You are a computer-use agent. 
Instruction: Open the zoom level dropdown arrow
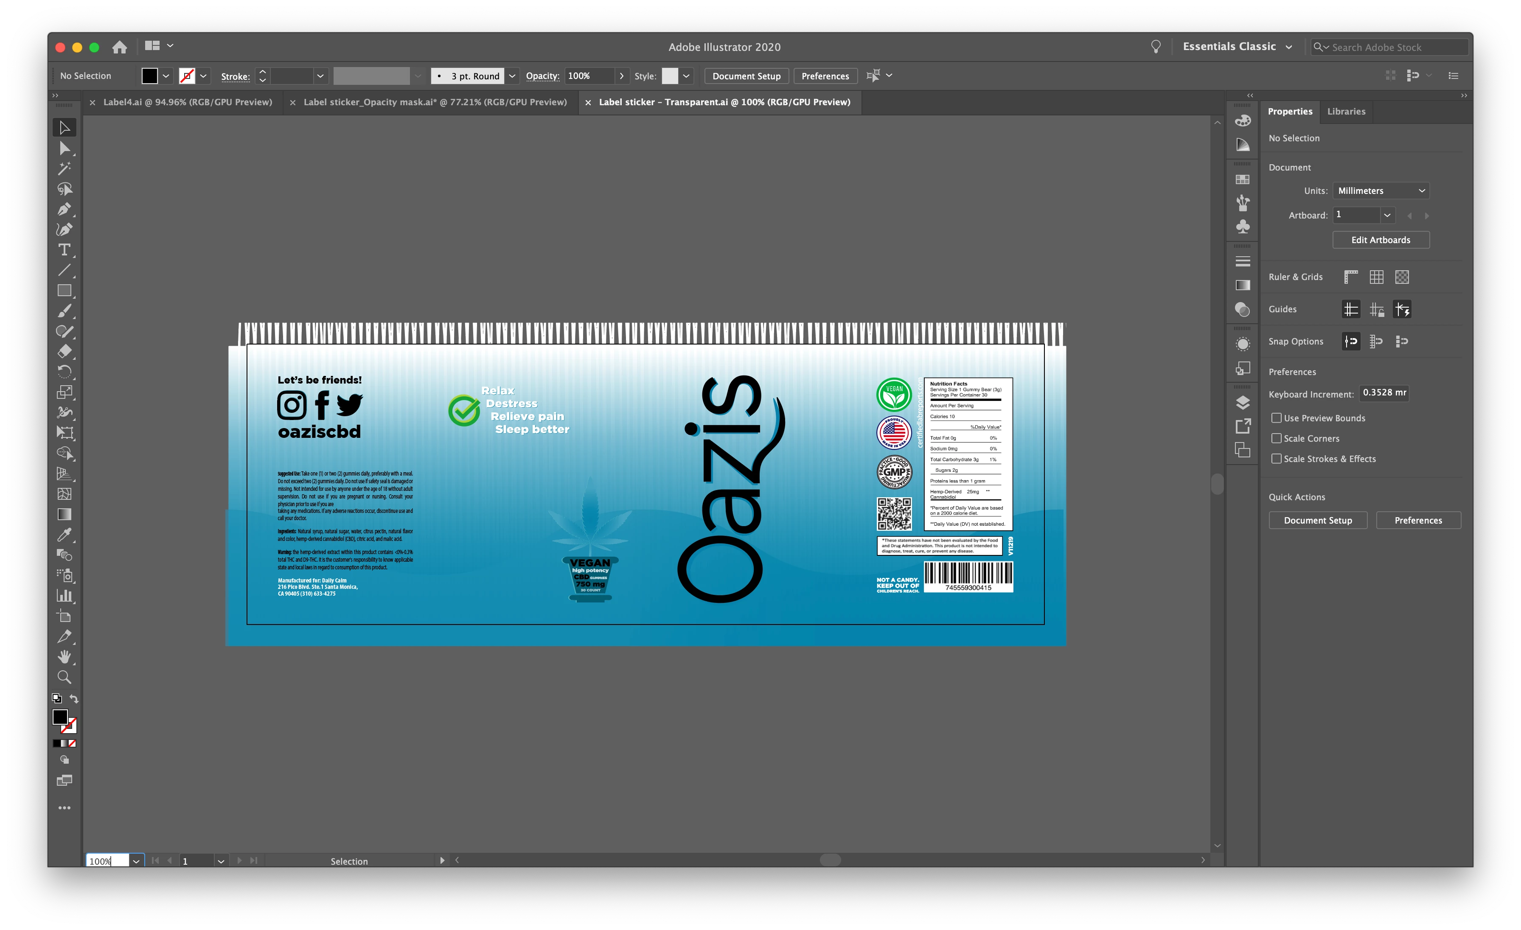(136, 861)
